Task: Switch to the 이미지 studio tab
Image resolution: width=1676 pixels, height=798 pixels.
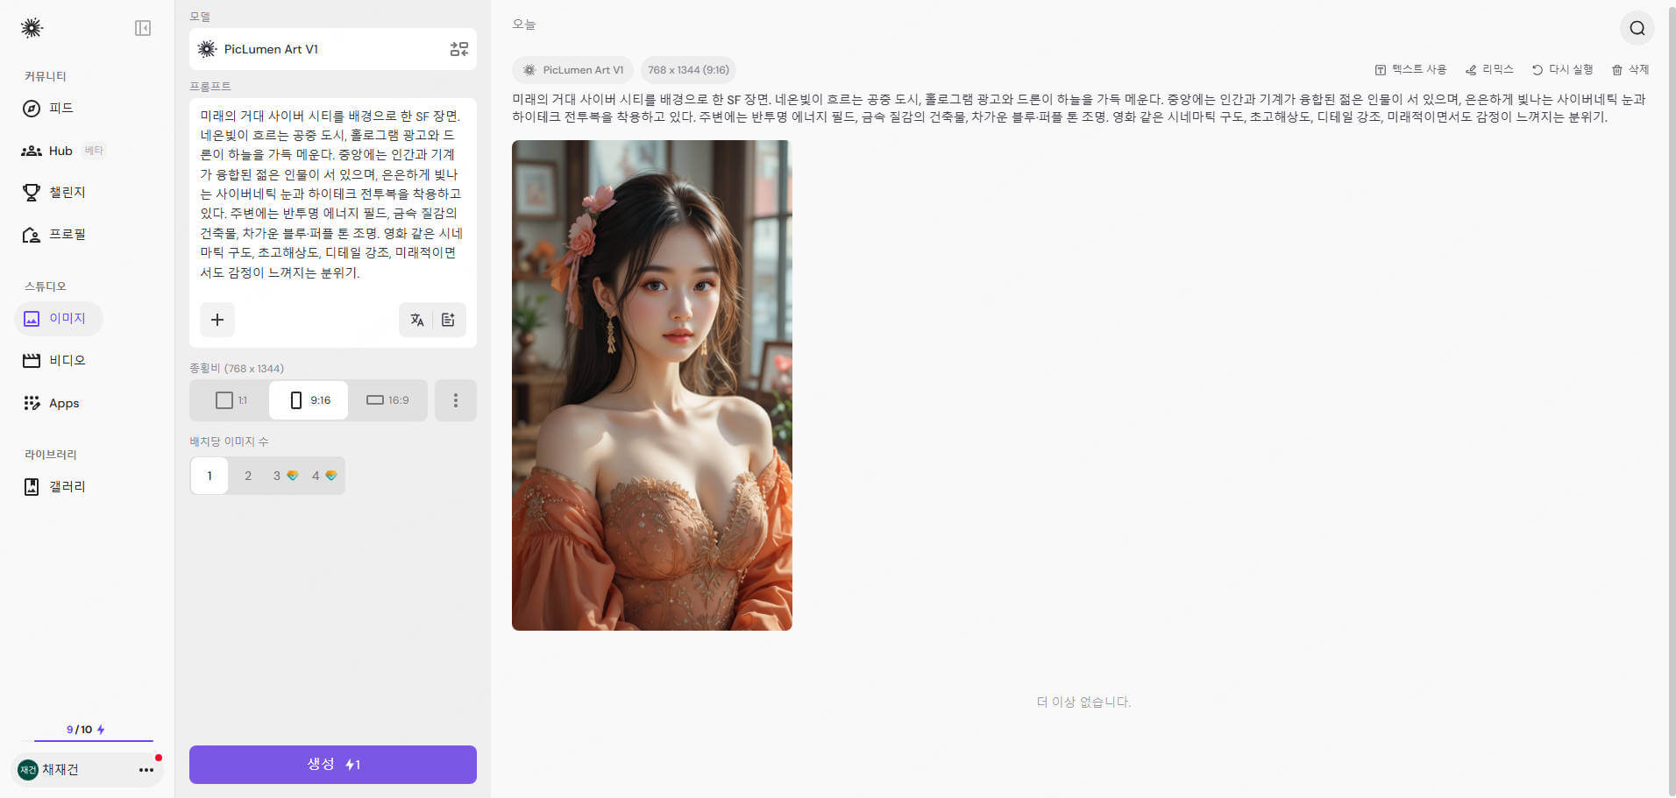Action: [x=66, y=319]
